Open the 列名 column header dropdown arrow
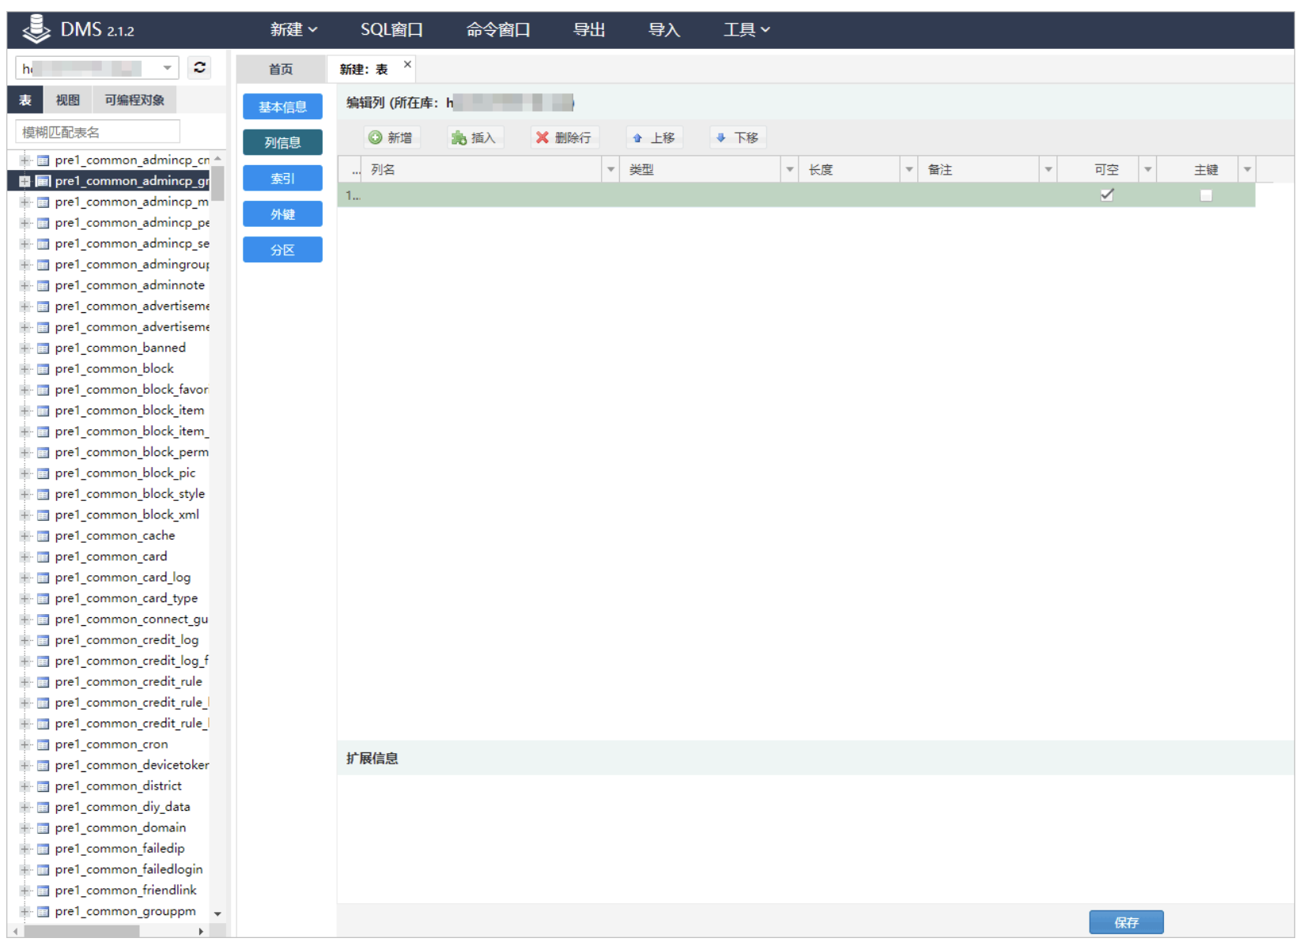The height and width of the screenshot is (942, 1300). tap(610, 169)
